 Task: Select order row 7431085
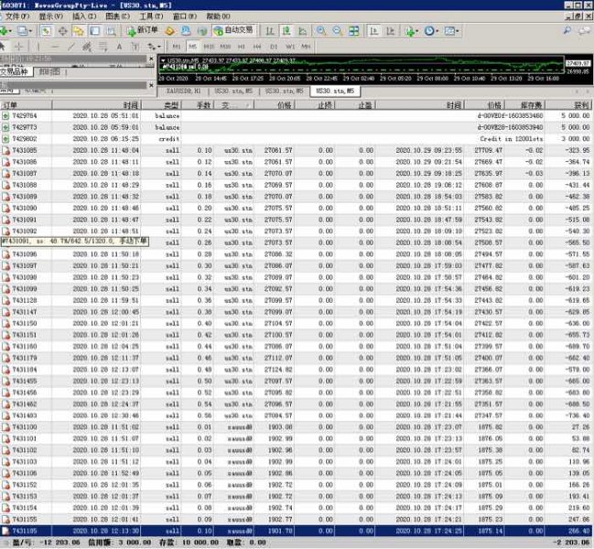coord(297,150)
